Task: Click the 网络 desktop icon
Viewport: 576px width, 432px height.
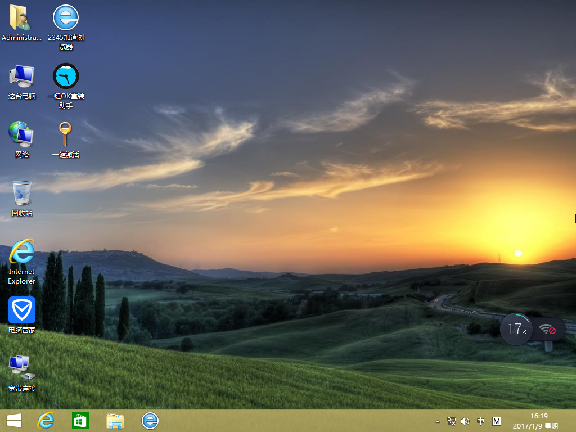Action: point(21,135)
